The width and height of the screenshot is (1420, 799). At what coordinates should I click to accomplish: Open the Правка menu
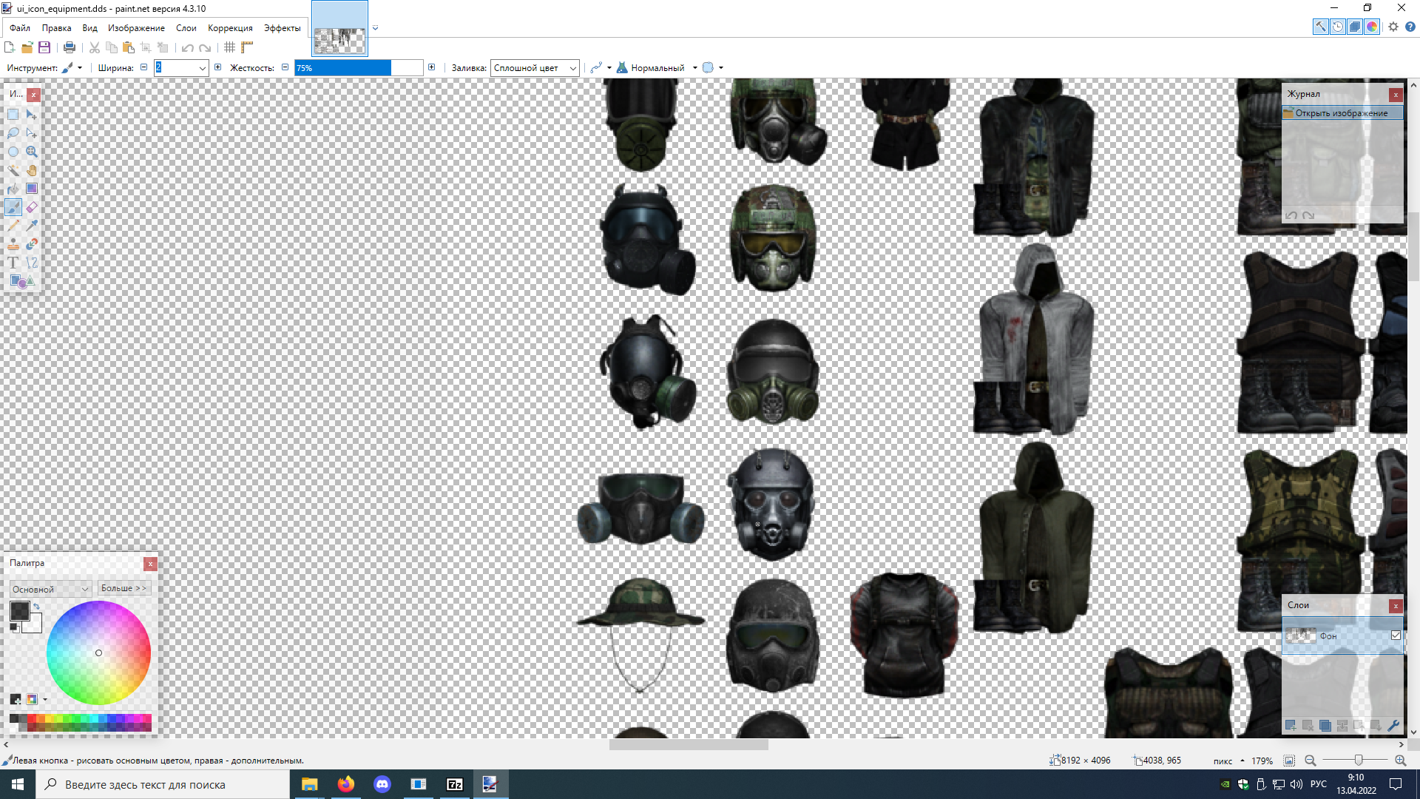(x=56, y=28)
